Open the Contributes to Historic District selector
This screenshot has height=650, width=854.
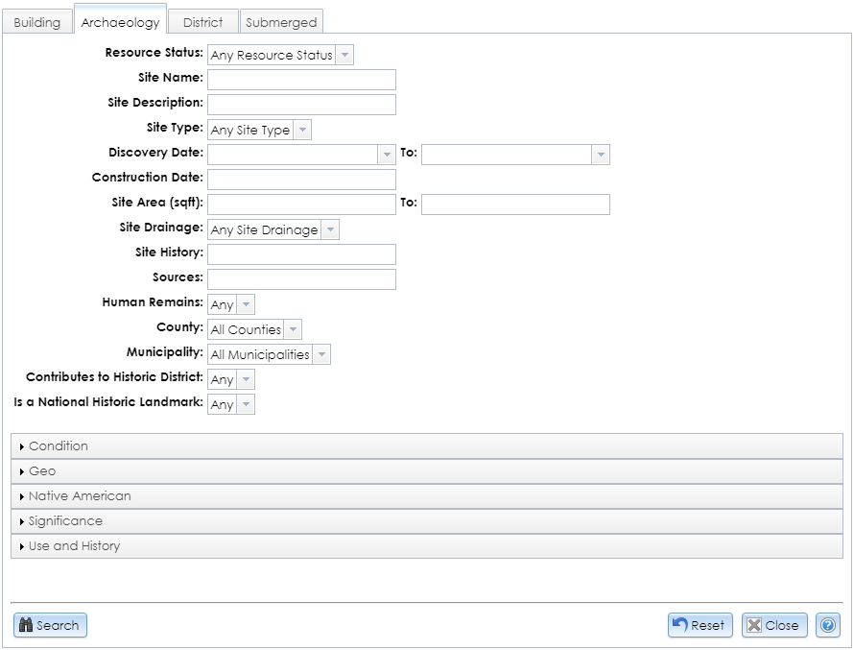click(x=245, y=379)
